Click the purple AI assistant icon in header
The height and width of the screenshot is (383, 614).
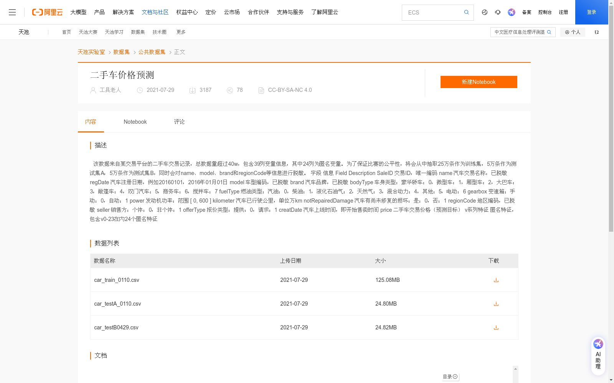coord(512,12)
